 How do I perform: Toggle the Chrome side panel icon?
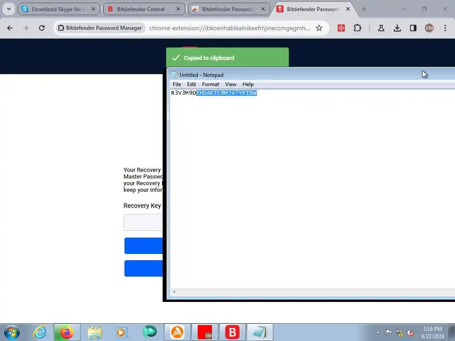click(x=413, y=28)
